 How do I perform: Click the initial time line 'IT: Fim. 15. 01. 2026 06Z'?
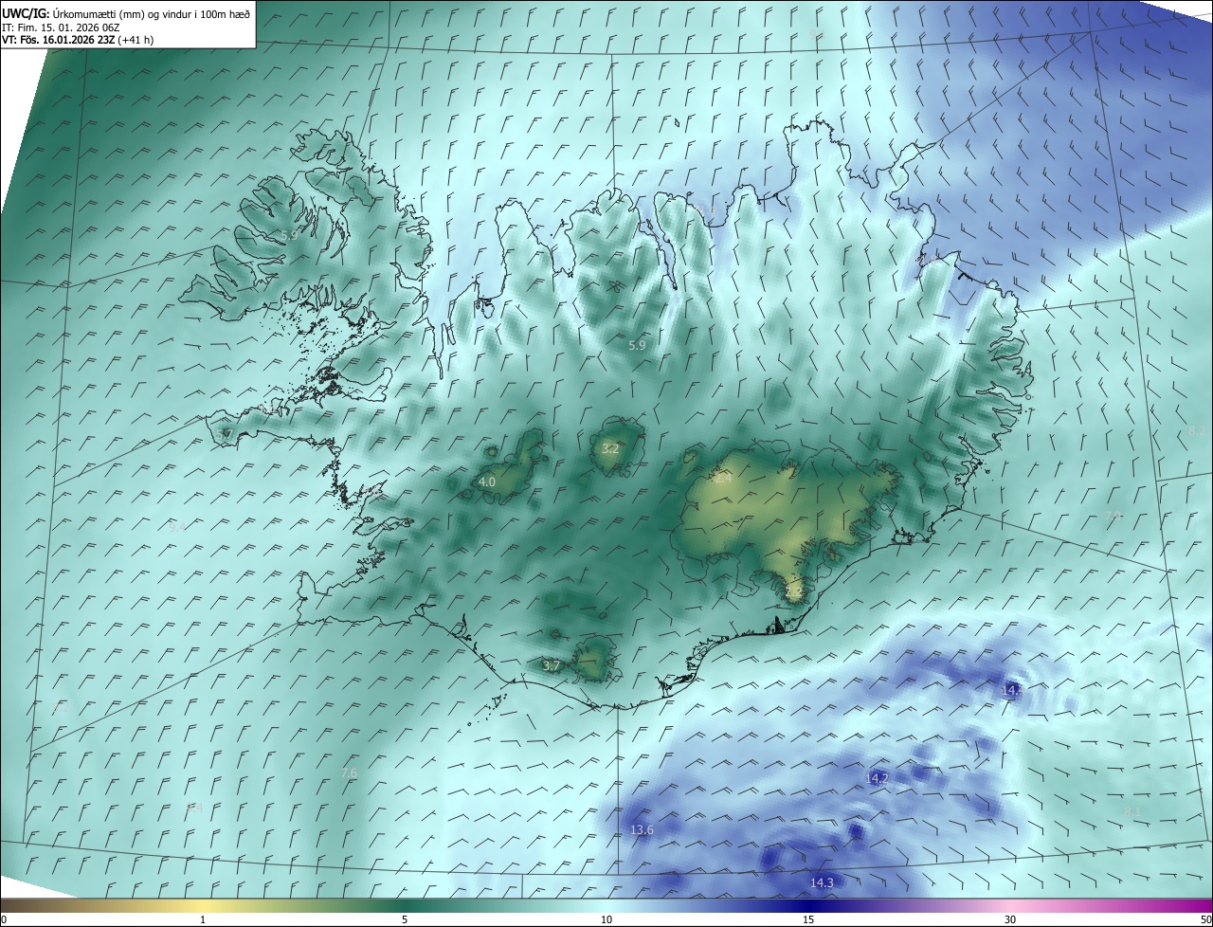point(59,27)
